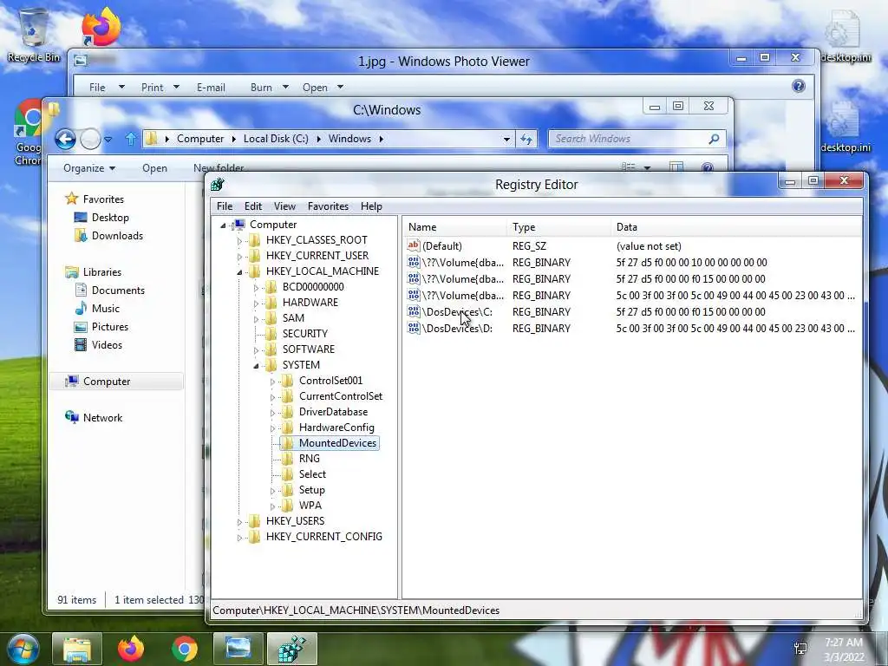Open the Registry Editor View menu
This screenshot has height=666, width=888.
[284, 206]
